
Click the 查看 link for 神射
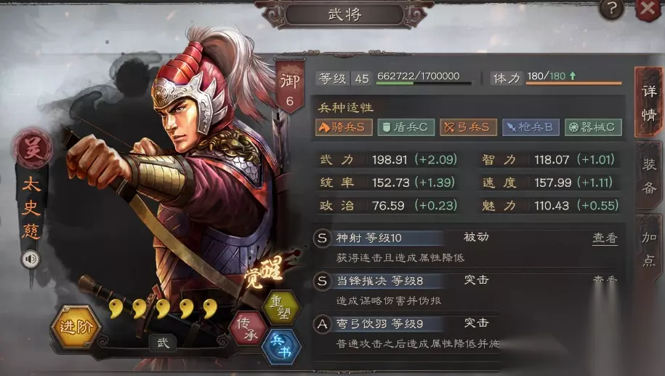tap(605, 238)
